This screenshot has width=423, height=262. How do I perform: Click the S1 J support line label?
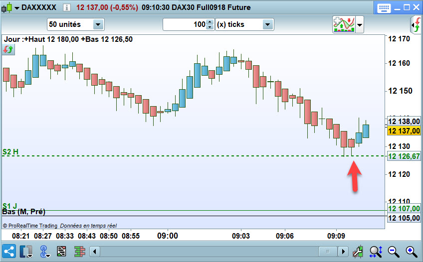(x=9, y=206)
